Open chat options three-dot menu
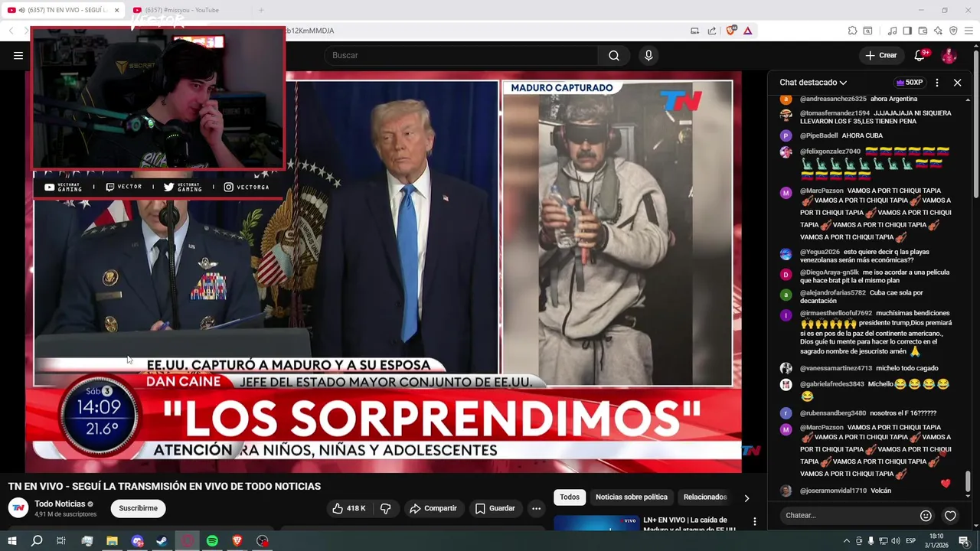This screenshot has height=551, width=980. 937,83
